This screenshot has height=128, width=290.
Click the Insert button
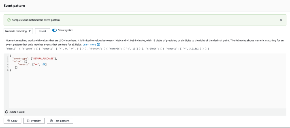pos(42,31)
